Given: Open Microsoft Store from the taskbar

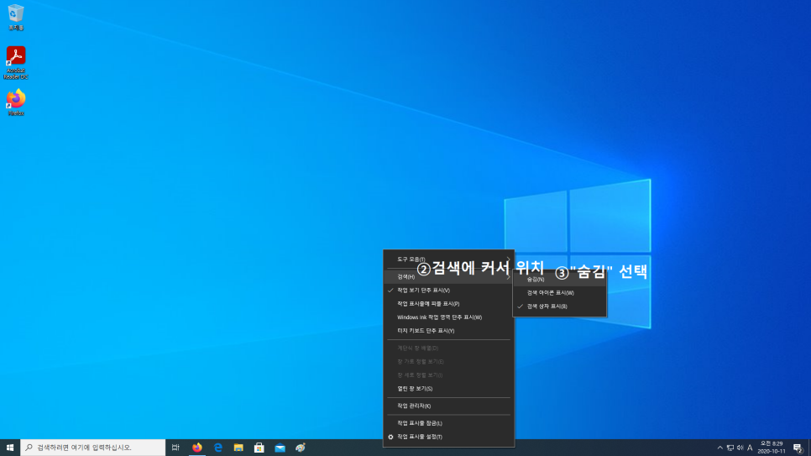Looking at the screenshot, I should click(259, 448).
